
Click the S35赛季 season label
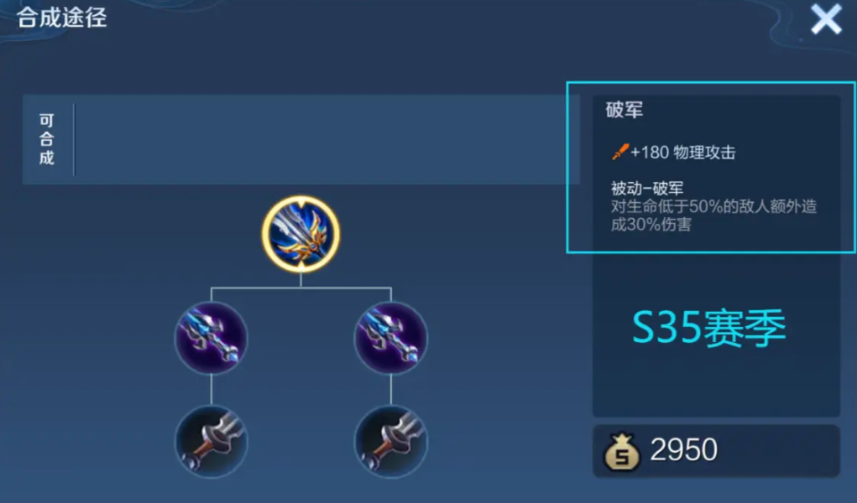pyautogui.click(x=709, y=328)
